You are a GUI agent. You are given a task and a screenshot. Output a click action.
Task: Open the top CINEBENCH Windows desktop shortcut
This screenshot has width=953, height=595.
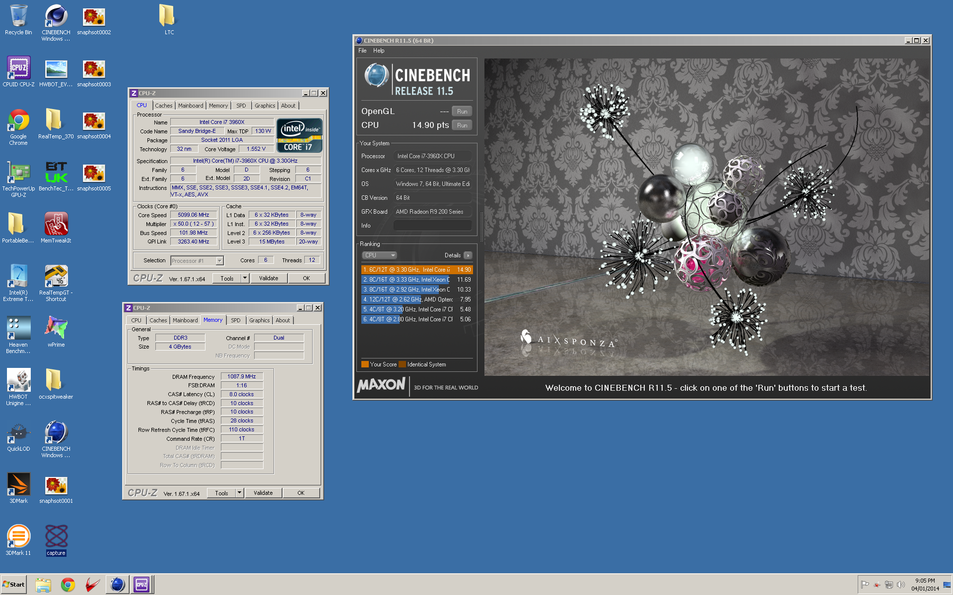[56, 22]
